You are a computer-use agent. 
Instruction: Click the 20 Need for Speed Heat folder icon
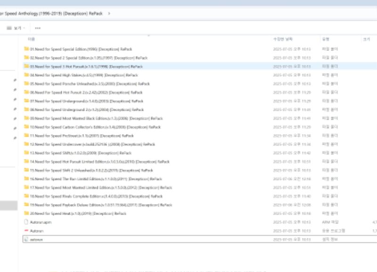pos(26,214)
